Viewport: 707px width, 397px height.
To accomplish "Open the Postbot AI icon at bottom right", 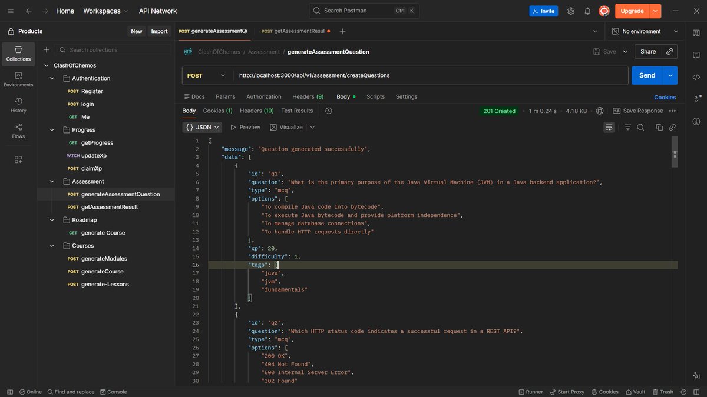I will [696, 375].
